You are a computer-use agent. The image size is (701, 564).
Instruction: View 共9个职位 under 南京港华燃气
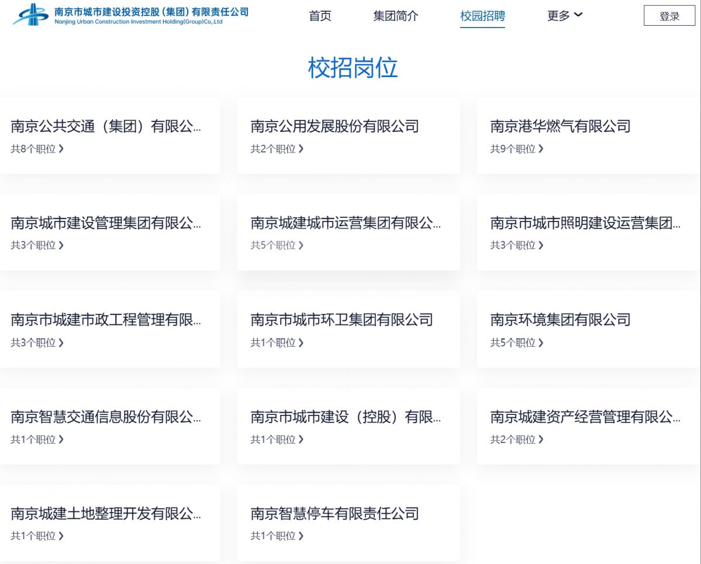click(x=516, y=149)
